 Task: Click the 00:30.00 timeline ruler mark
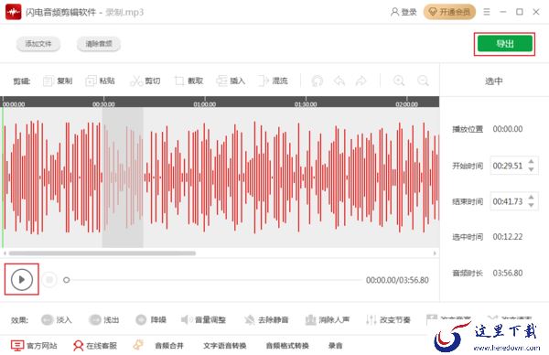[x=103, y=104]
